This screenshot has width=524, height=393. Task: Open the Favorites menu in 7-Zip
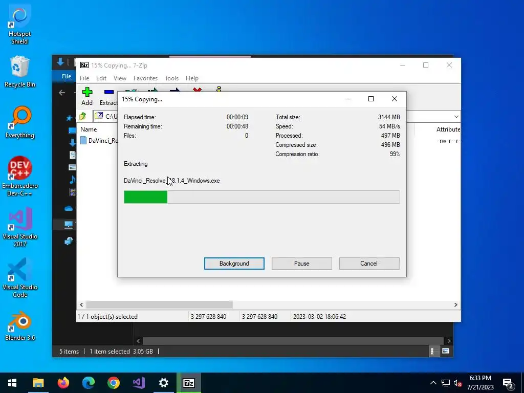(x=145, y=78)
